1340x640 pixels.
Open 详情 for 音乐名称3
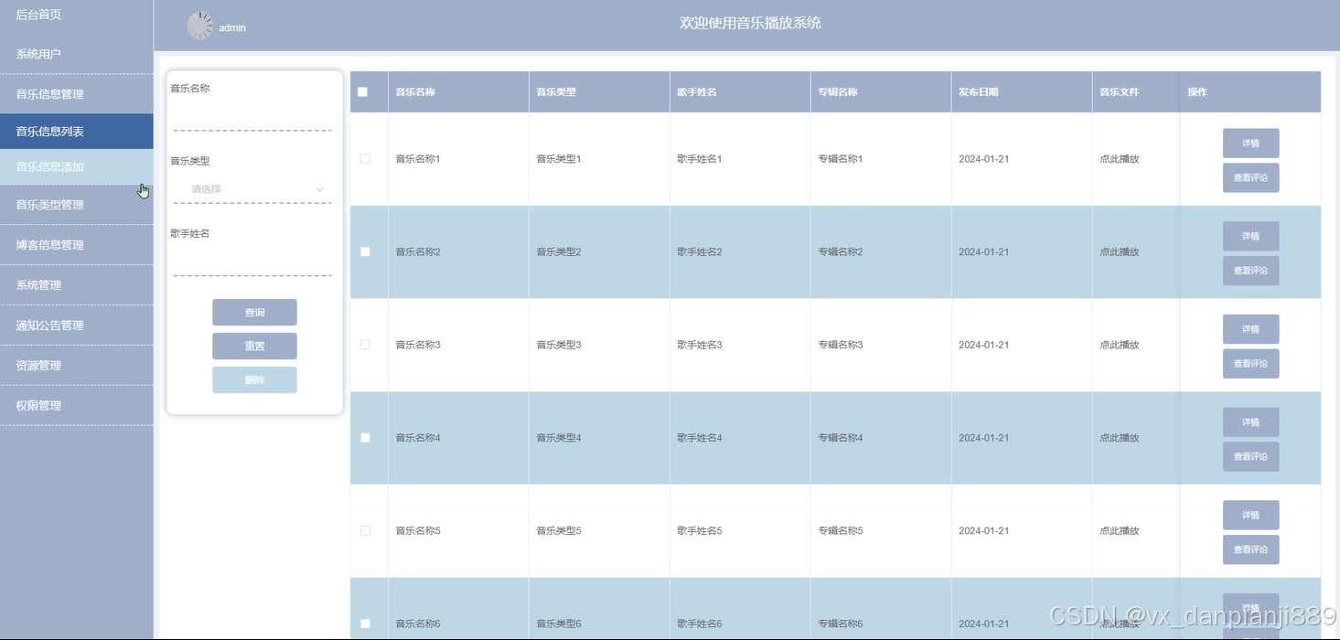tap(1250, 329)
